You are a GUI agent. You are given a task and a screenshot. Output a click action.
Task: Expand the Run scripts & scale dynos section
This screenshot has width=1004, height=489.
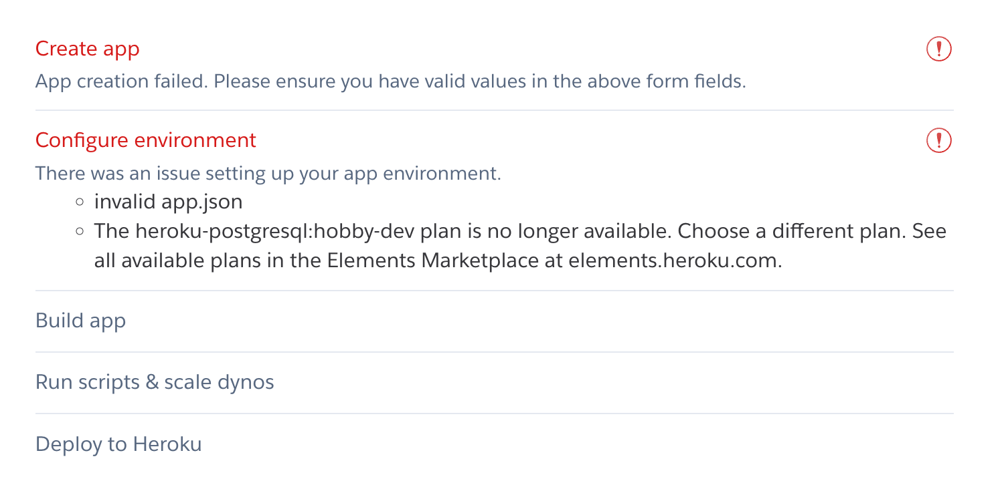tap(155, 382)
